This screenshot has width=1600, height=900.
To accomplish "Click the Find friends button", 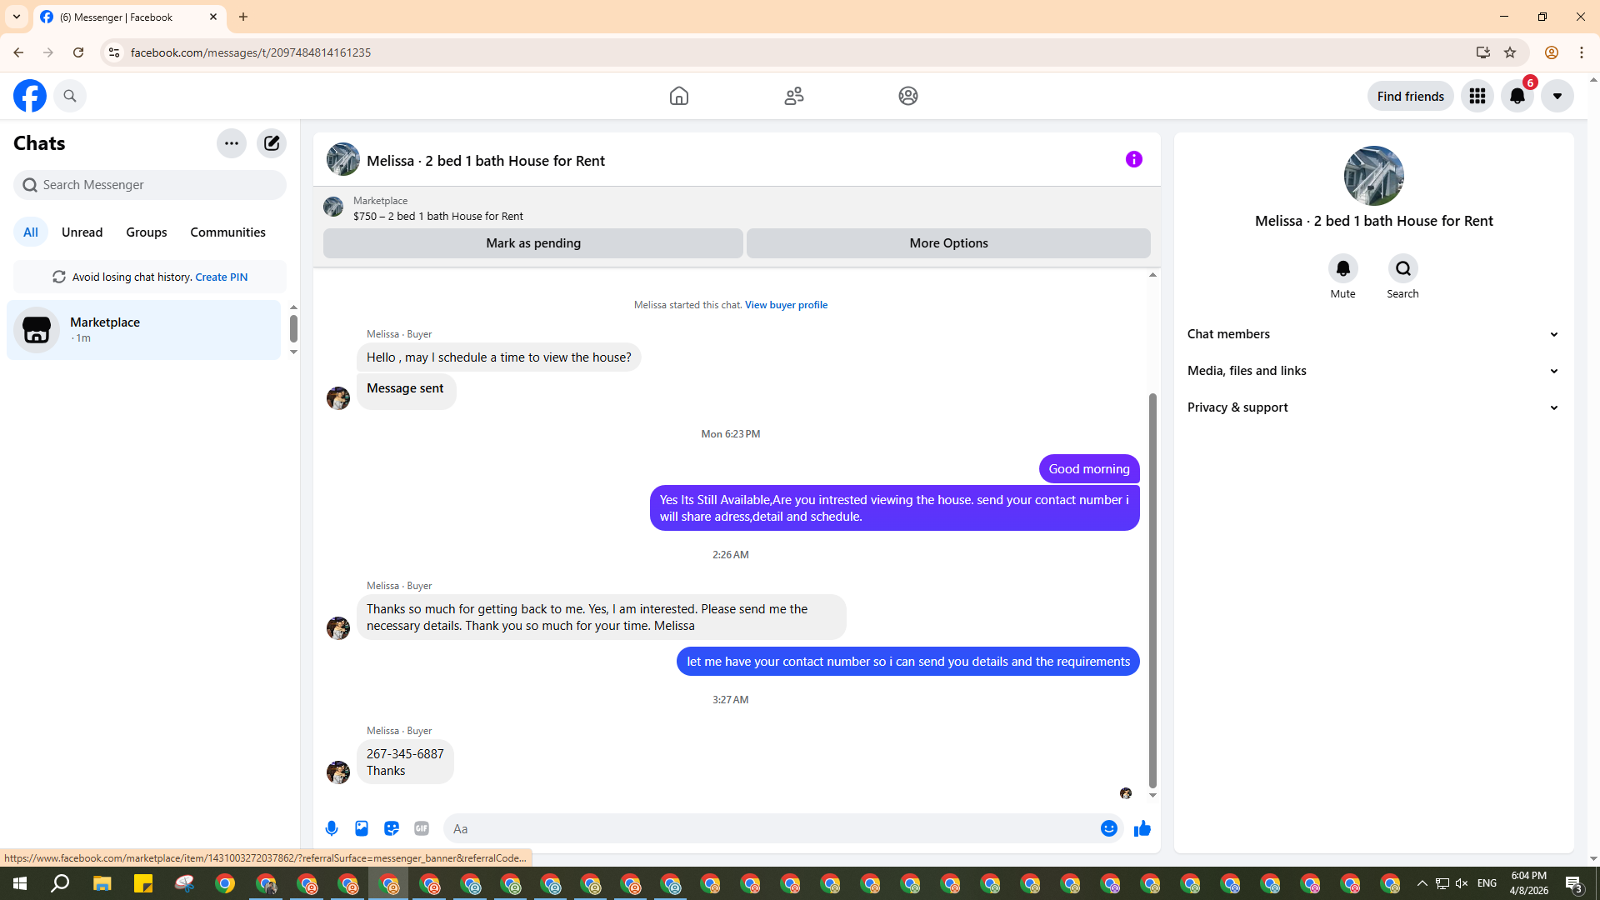I will coord(1410,96).
